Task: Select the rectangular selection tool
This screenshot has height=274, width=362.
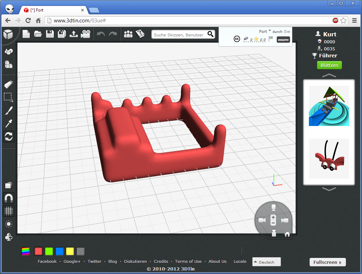Action: pos(8,97)
